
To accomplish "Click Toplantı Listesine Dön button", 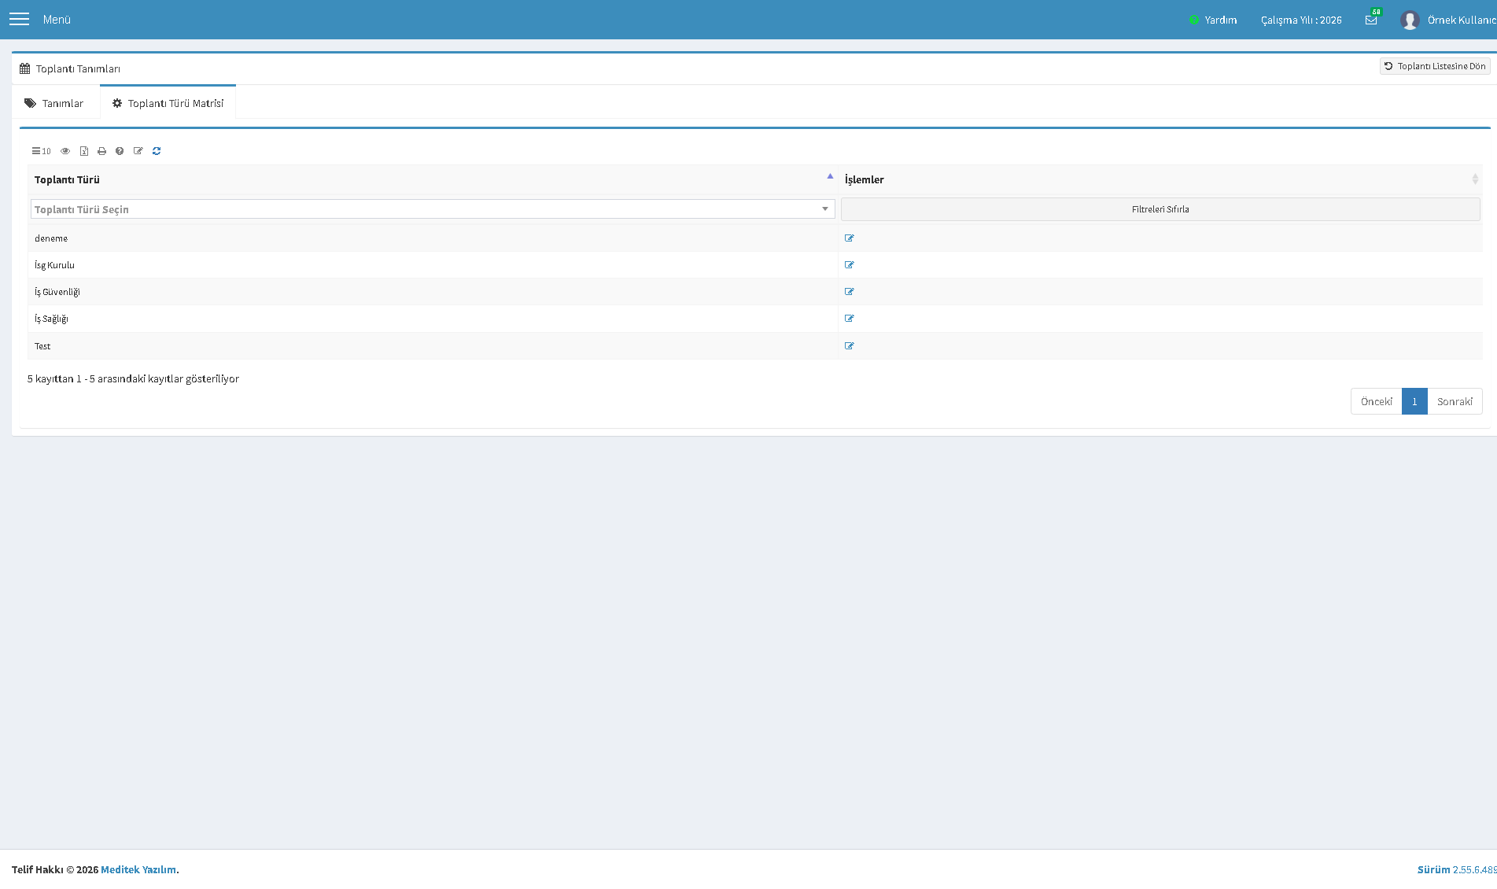I will (1435, 66).
